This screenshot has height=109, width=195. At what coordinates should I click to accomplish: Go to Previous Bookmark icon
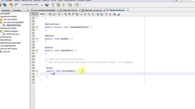(85, 14)
